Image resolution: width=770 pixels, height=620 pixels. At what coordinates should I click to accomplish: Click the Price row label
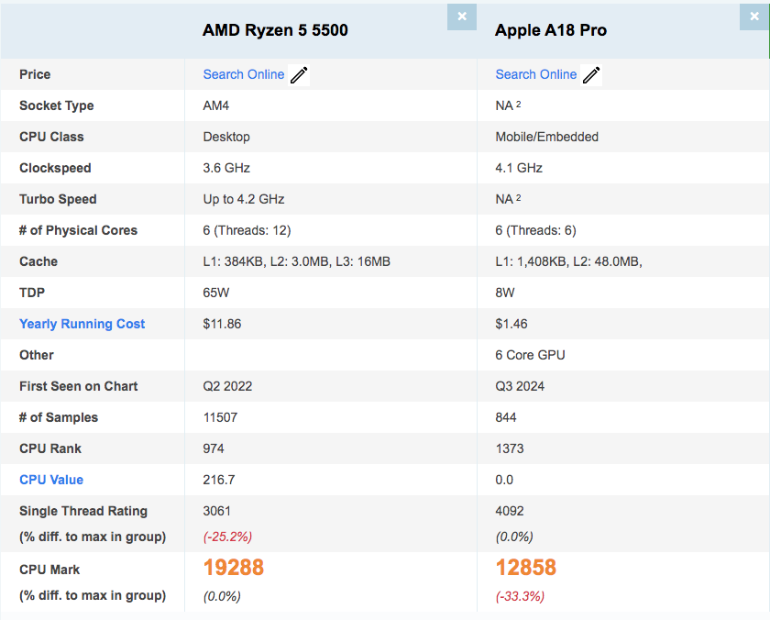[35, 74]
